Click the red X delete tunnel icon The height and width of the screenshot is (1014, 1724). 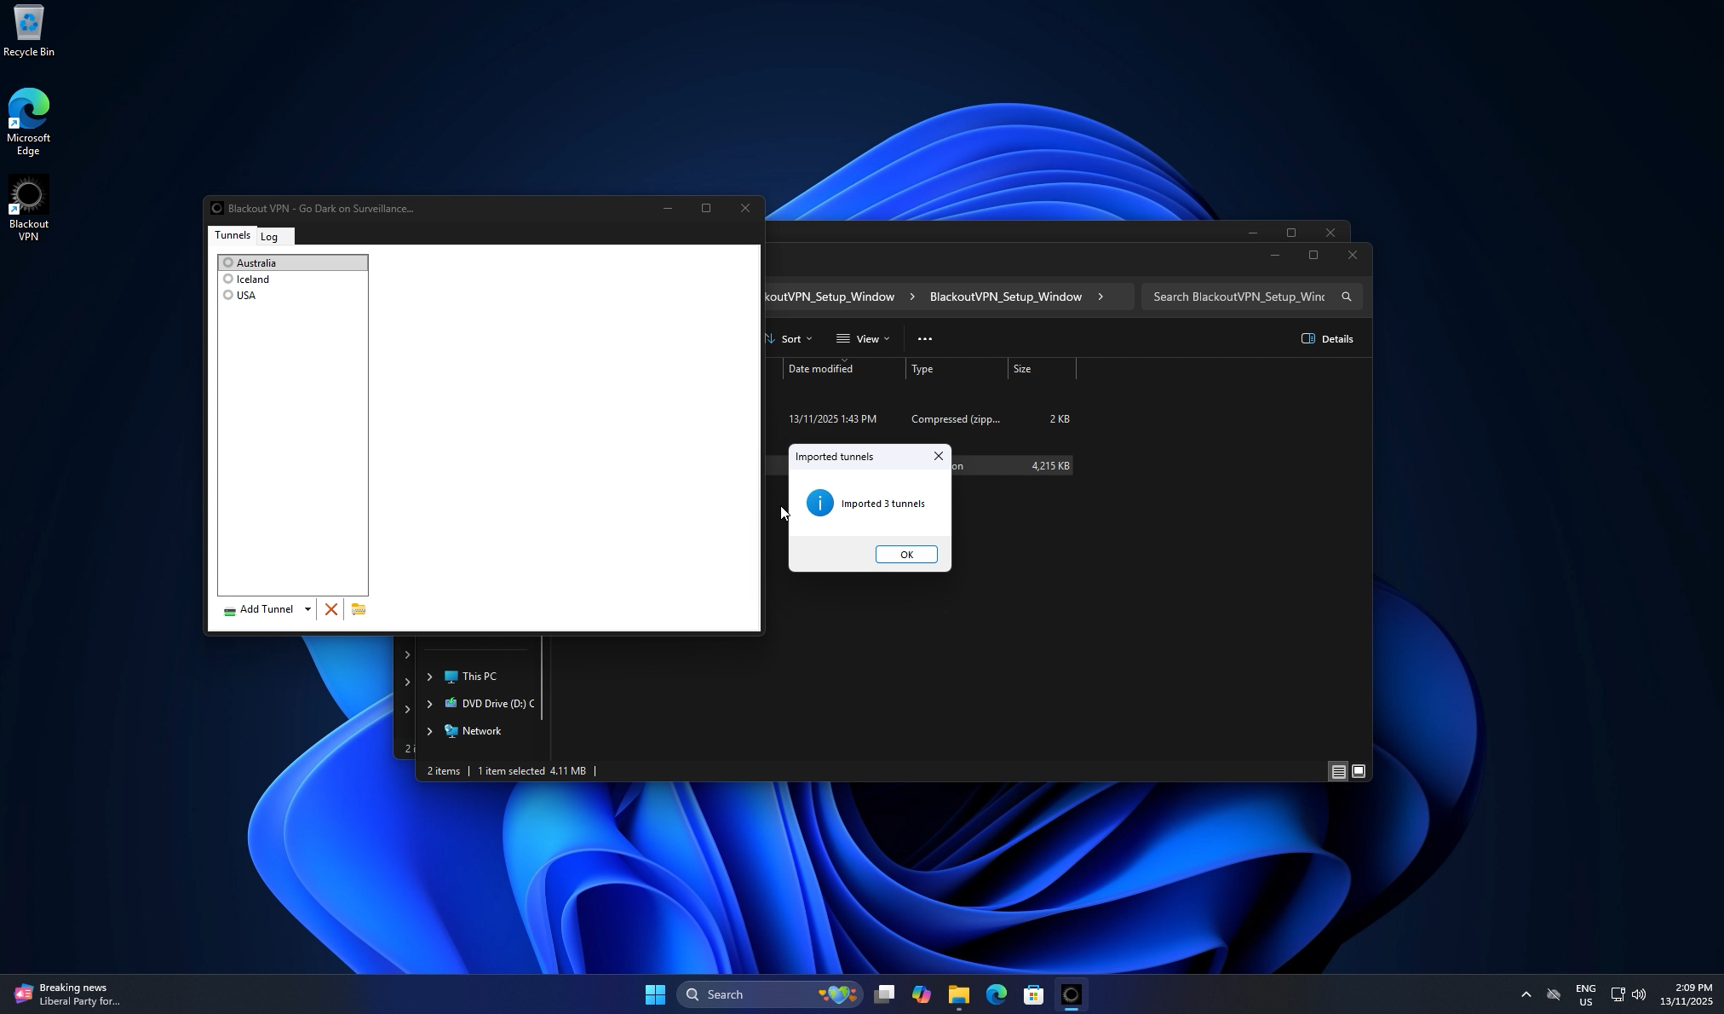331,609
